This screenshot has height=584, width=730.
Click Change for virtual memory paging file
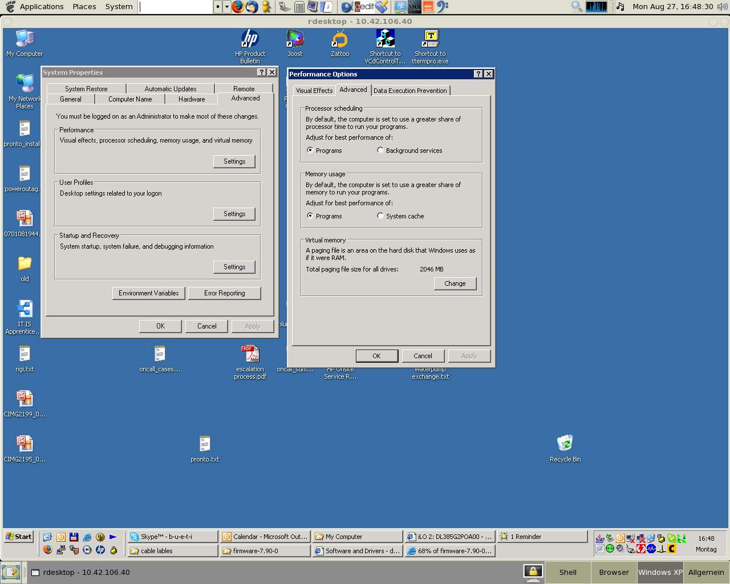pyautogui.click(x=455, y=283)
